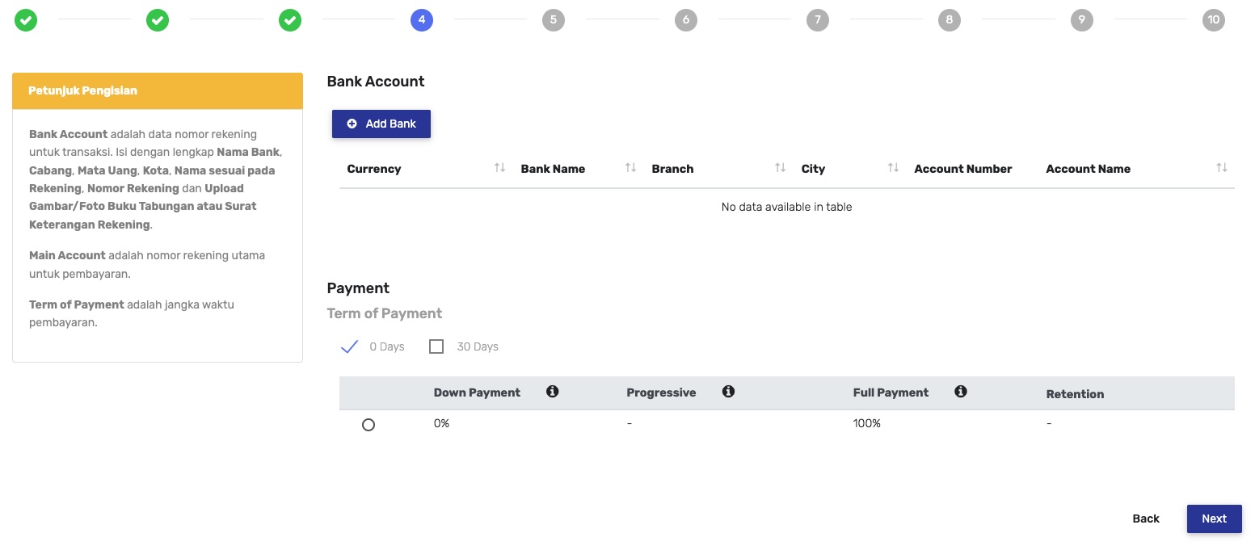This screenshot has height=550, width=1255.
Task: Go Back to the previous step
Action: click(x=1146, y=519)
